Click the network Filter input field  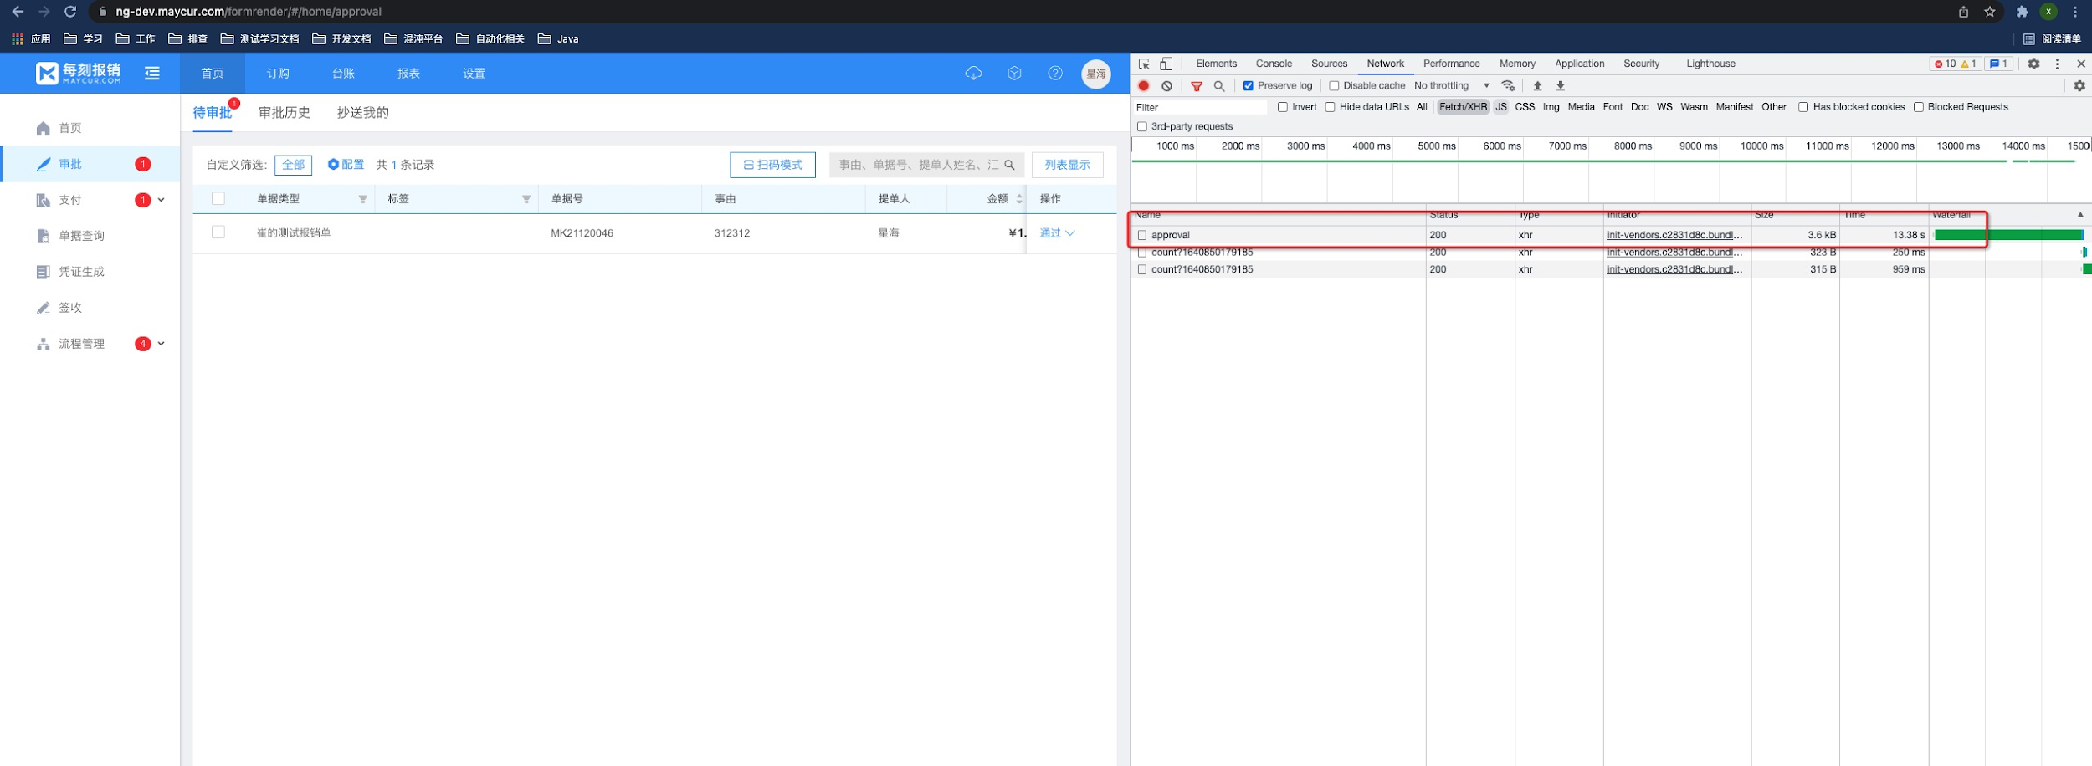click(x=1199, y=108)
